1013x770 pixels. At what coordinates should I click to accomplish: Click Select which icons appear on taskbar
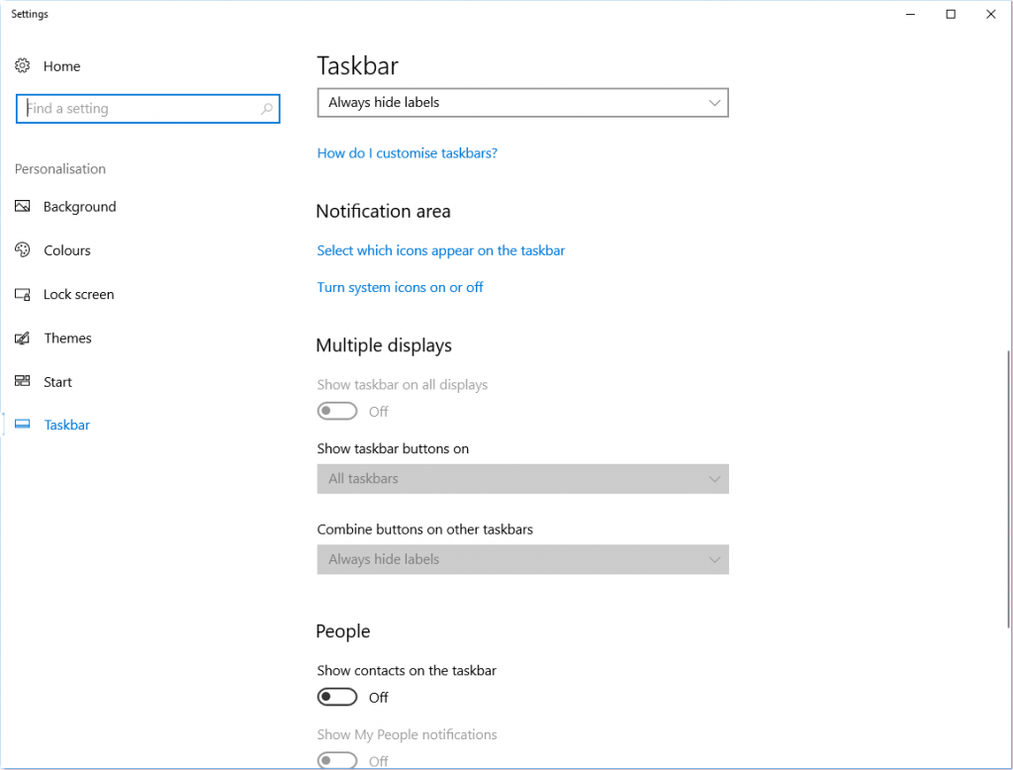(440, 251)
